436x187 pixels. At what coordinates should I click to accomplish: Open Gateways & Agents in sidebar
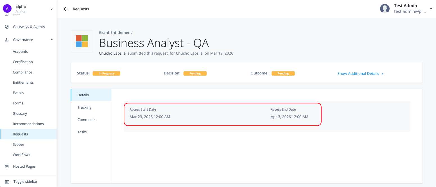(29, 27)
